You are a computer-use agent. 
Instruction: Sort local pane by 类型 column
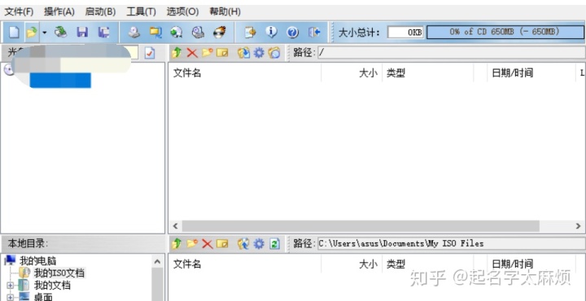(427, 264)
